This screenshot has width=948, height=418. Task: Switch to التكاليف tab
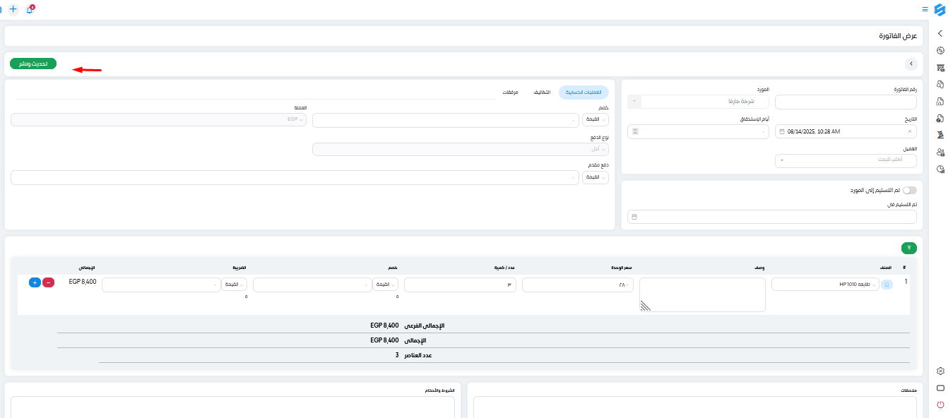click(x=542, y=92)
